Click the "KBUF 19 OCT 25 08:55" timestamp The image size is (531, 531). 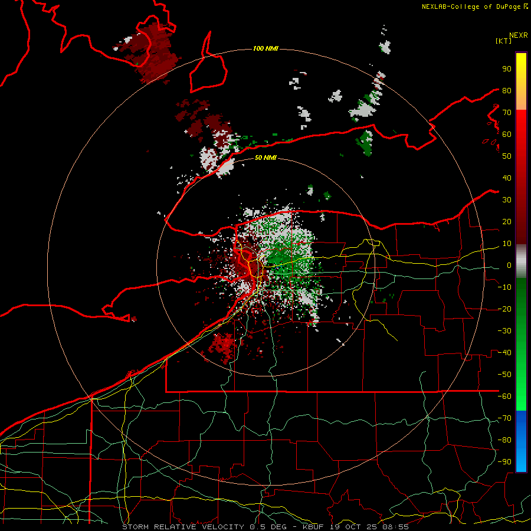pyautogui.click(x=356, y=527)
